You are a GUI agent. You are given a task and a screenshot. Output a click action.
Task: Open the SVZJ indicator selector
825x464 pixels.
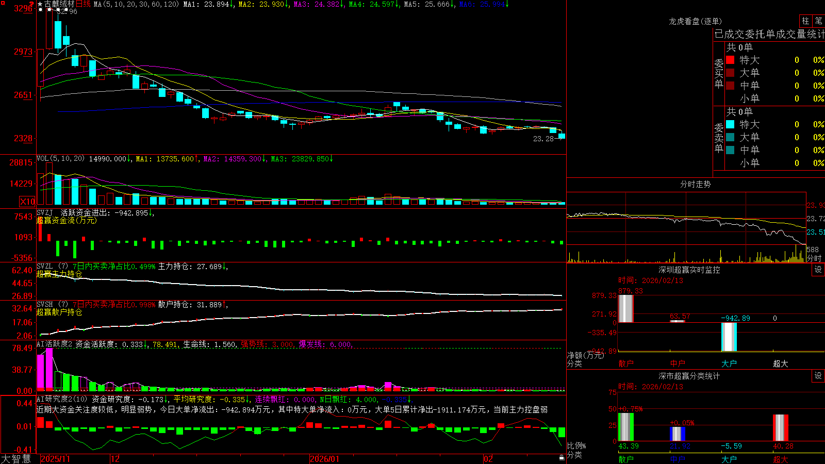point(45,212)
